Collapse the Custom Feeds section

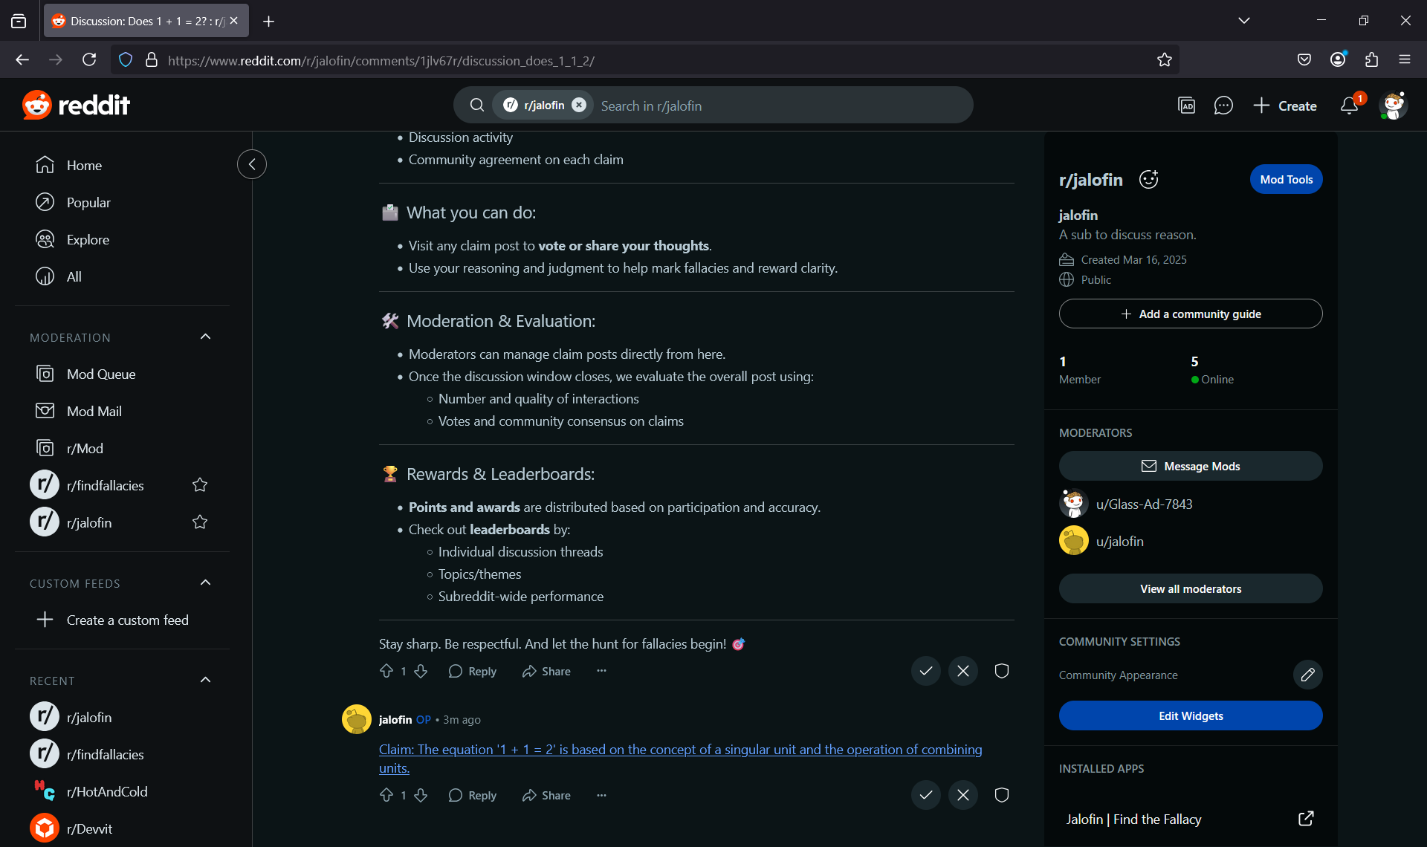206,583
